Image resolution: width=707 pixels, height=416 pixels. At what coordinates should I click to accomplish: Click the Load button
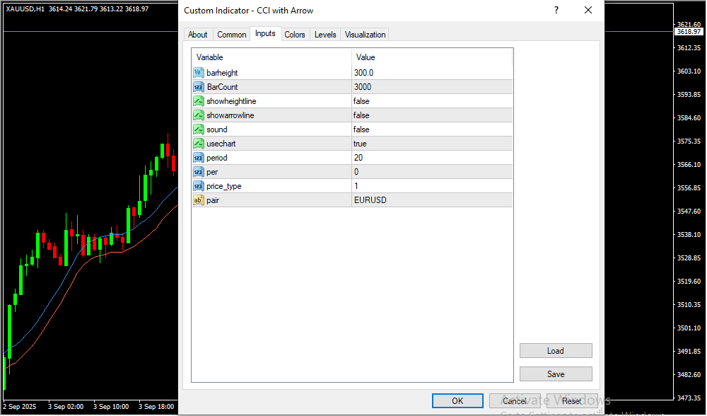(x=555, y=351)
